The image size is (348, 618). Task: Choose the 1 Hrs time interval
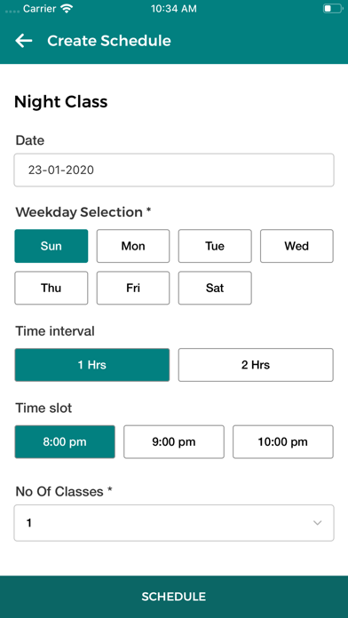click(x=92, y=365)
